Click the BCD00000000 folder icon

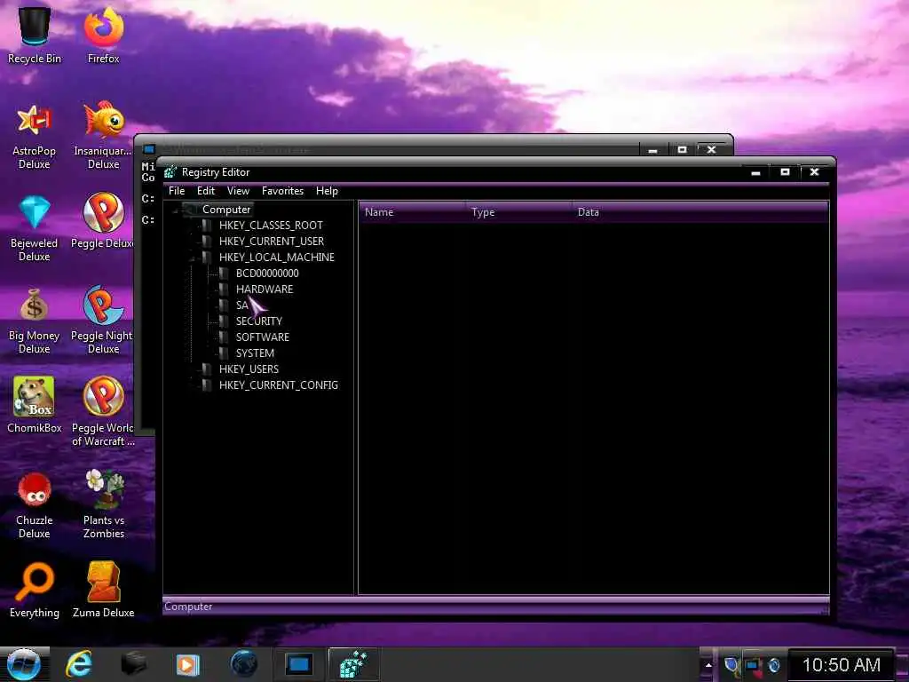[223, 274]
